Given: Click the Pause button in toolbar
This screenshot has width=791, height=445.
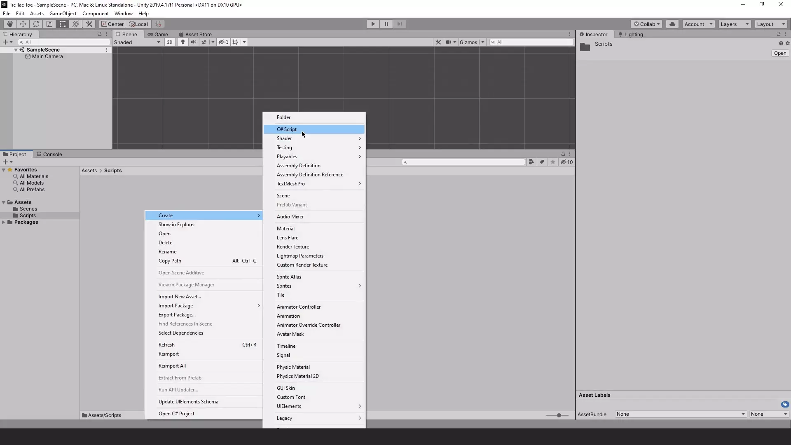Looking at the screenshot, I should (386, 24).
